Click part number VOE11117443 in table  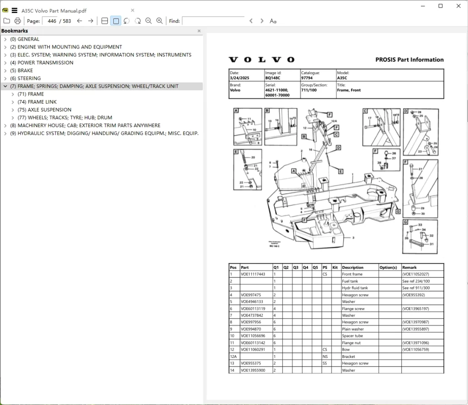point(253,274)
